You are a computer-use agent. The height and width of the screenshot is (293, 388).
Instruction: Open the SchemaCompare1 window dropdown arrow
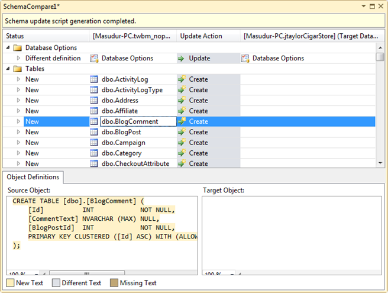[365, 5]
